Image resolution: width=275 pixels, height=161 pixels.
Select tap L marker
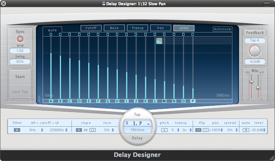coord(155,101)
